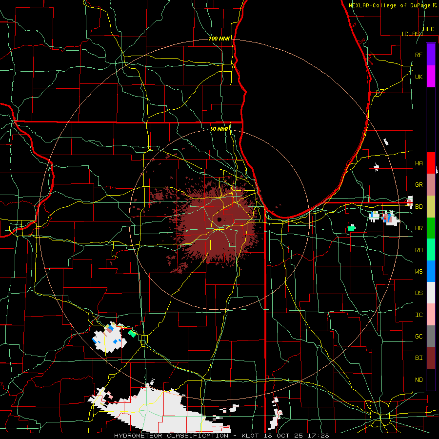The image size is (439, 439).
Task: Select the mint green RA legend swatch
Action: point(431,250)
